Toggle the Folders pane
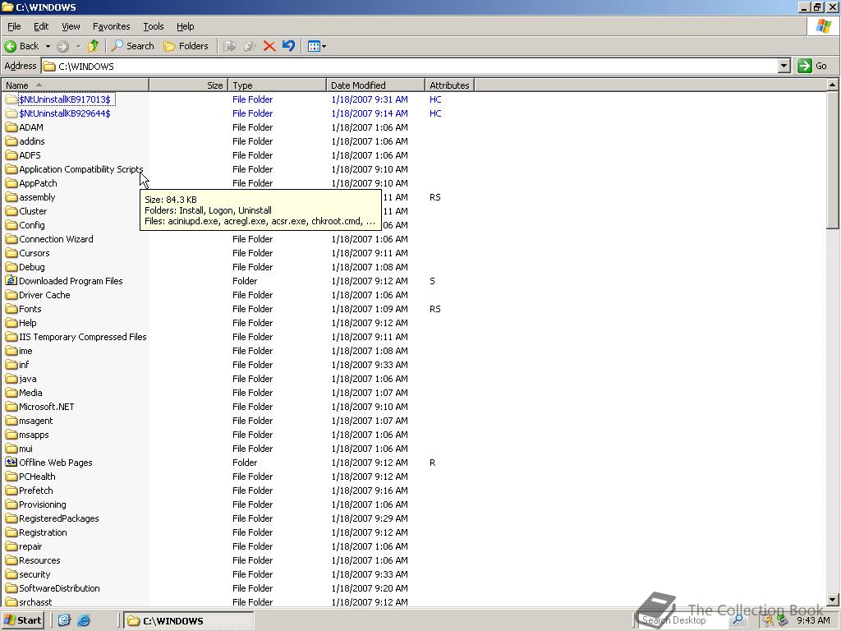 (x=186, y=46)
